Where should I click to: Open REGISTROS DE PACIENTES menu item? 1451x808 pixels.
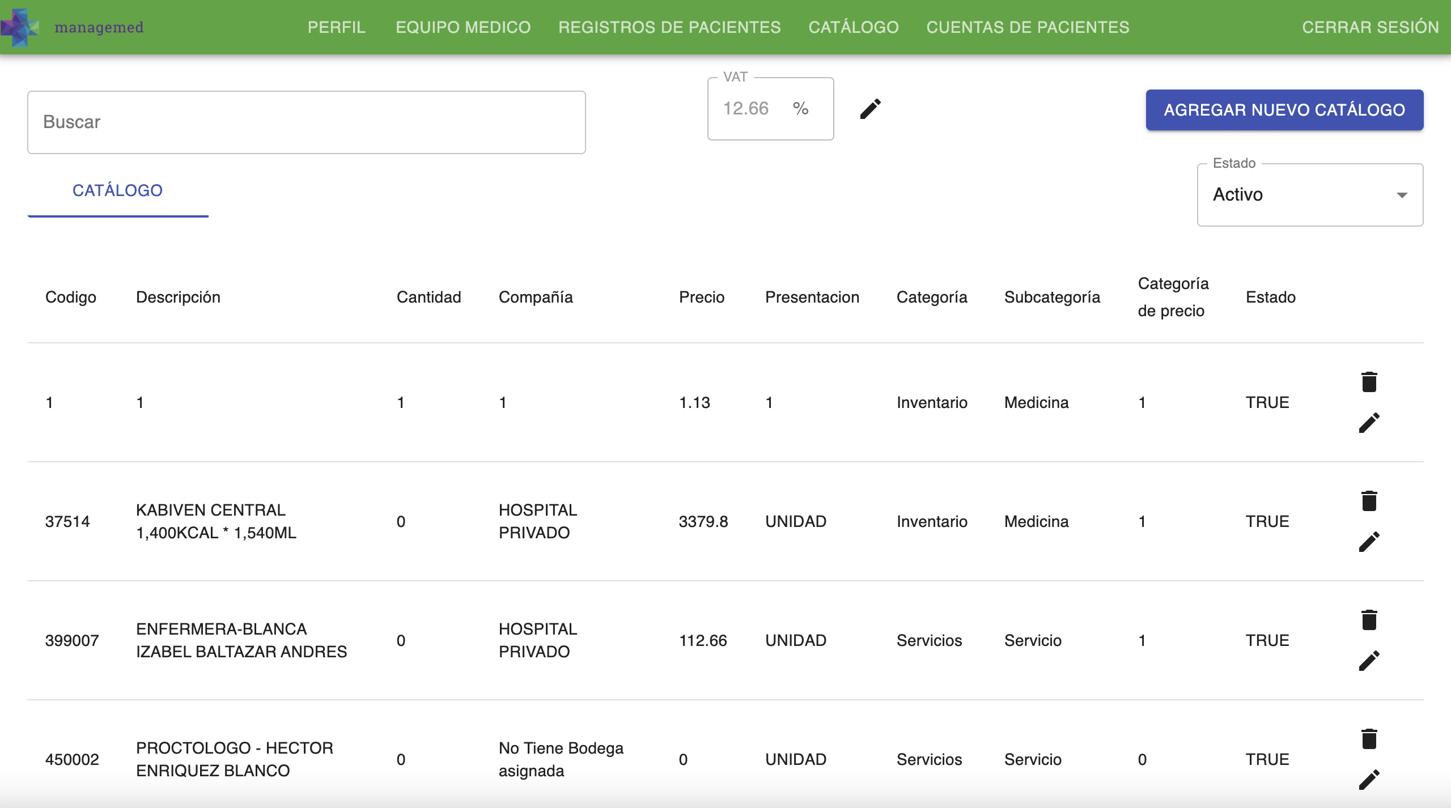(669, 27)
